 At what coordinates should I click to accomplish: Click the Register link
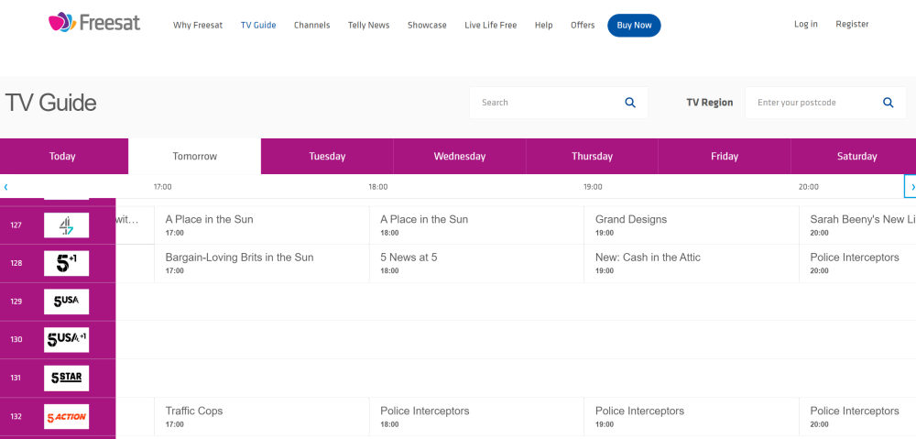pyautogui.click(x=852, y=24)
